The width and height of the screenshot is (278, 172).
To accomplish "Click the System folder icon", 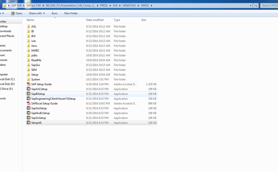I will 29,79.
